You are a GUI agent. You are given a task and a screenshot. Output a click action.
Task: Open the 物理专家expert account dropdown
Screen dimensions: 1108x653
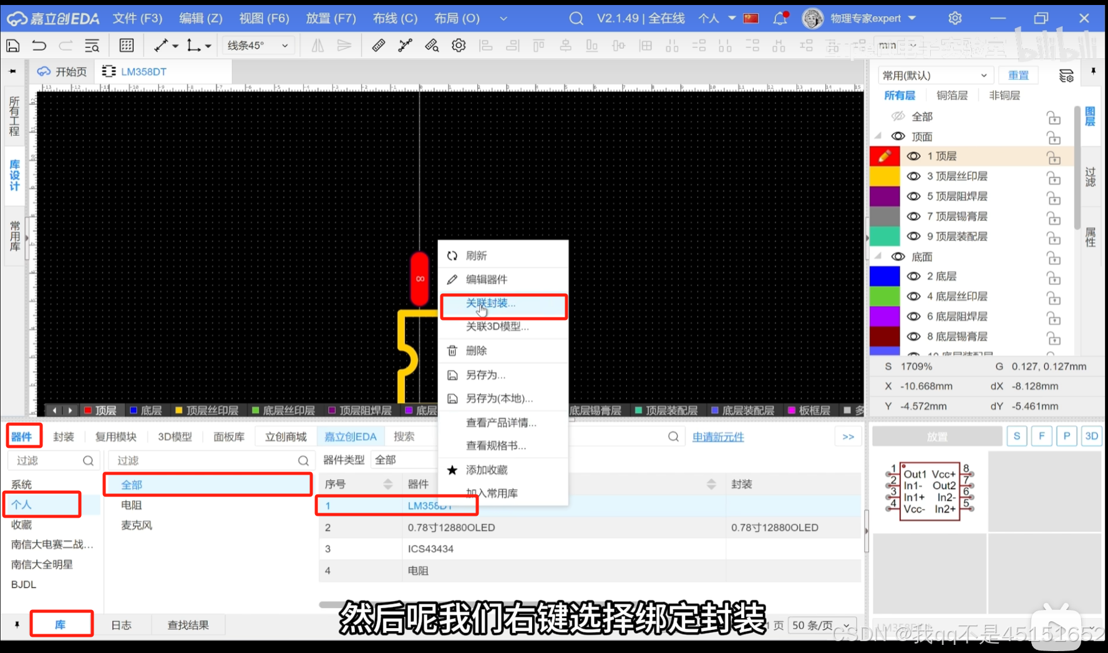(873, 19)
